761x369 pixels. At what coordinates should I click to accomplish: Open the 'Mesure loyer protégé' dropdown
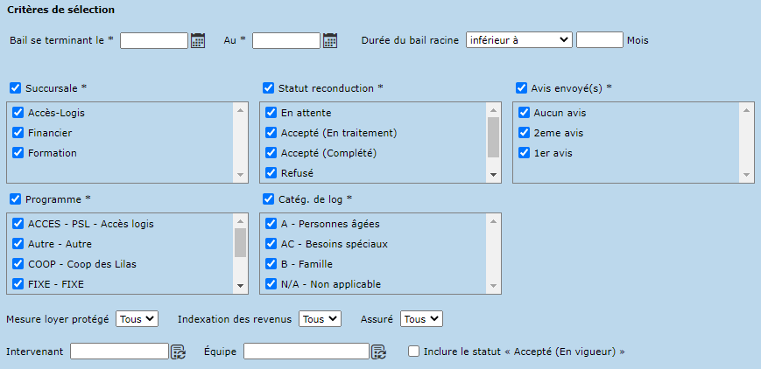point(137,319)
